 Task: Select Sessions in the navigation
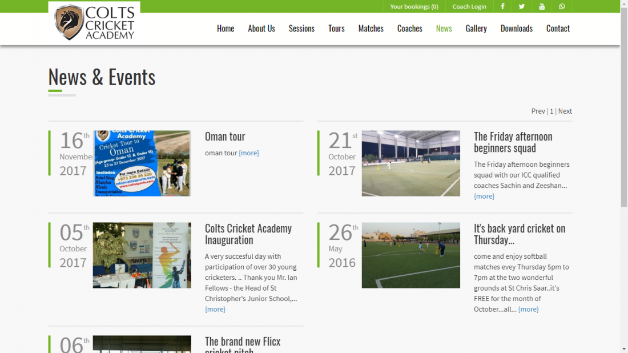pos(301,29)
